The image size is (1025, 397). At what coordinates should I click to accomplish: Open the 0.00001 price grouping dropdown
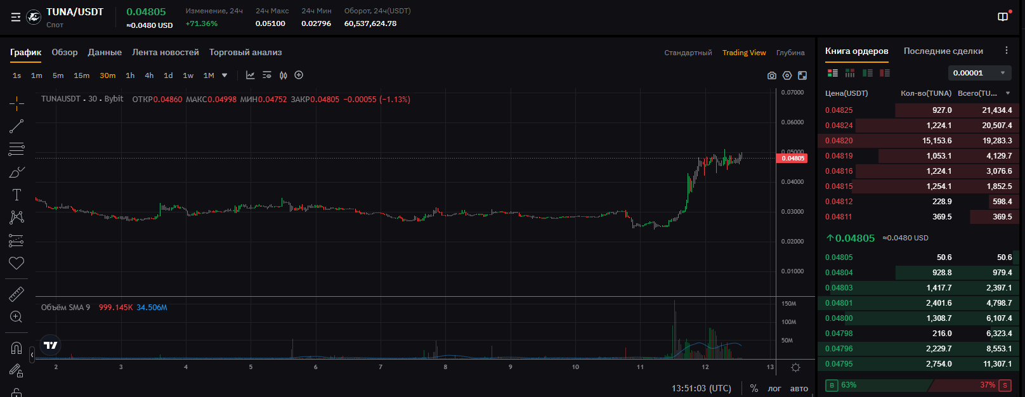pos(980,73)
